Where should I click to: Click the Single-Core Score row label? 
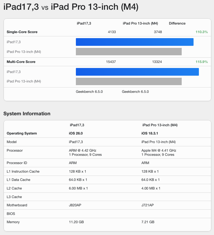(x=22, y=32)
